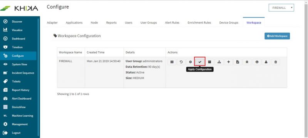Delete workspace using trash icon

coord(276,62)
